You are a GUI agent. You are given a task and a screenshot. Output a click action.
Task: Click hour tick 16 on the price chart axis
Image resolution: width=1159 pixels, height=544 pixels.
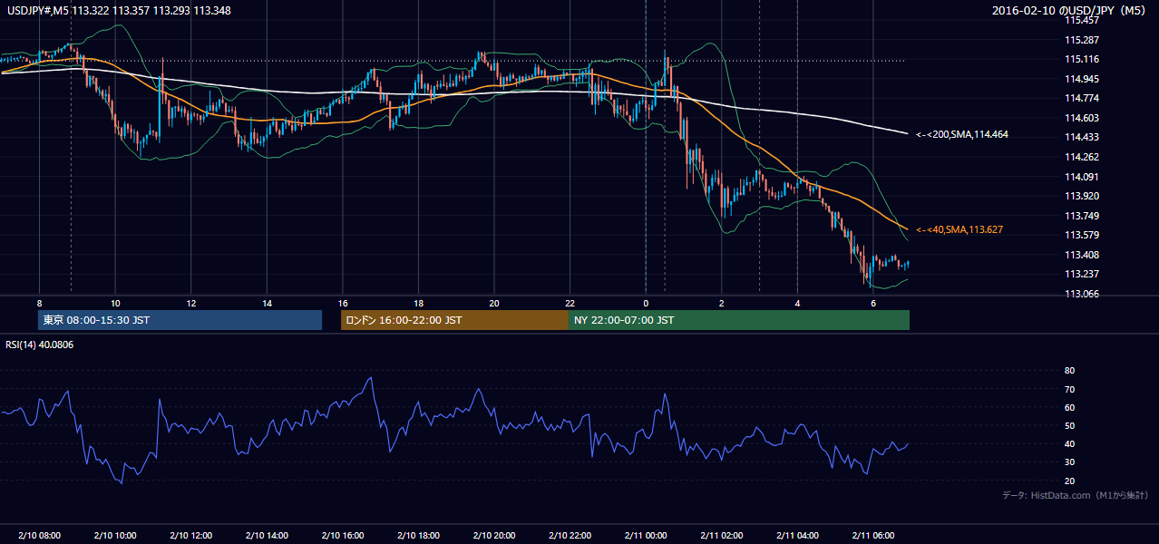(342, 303)
